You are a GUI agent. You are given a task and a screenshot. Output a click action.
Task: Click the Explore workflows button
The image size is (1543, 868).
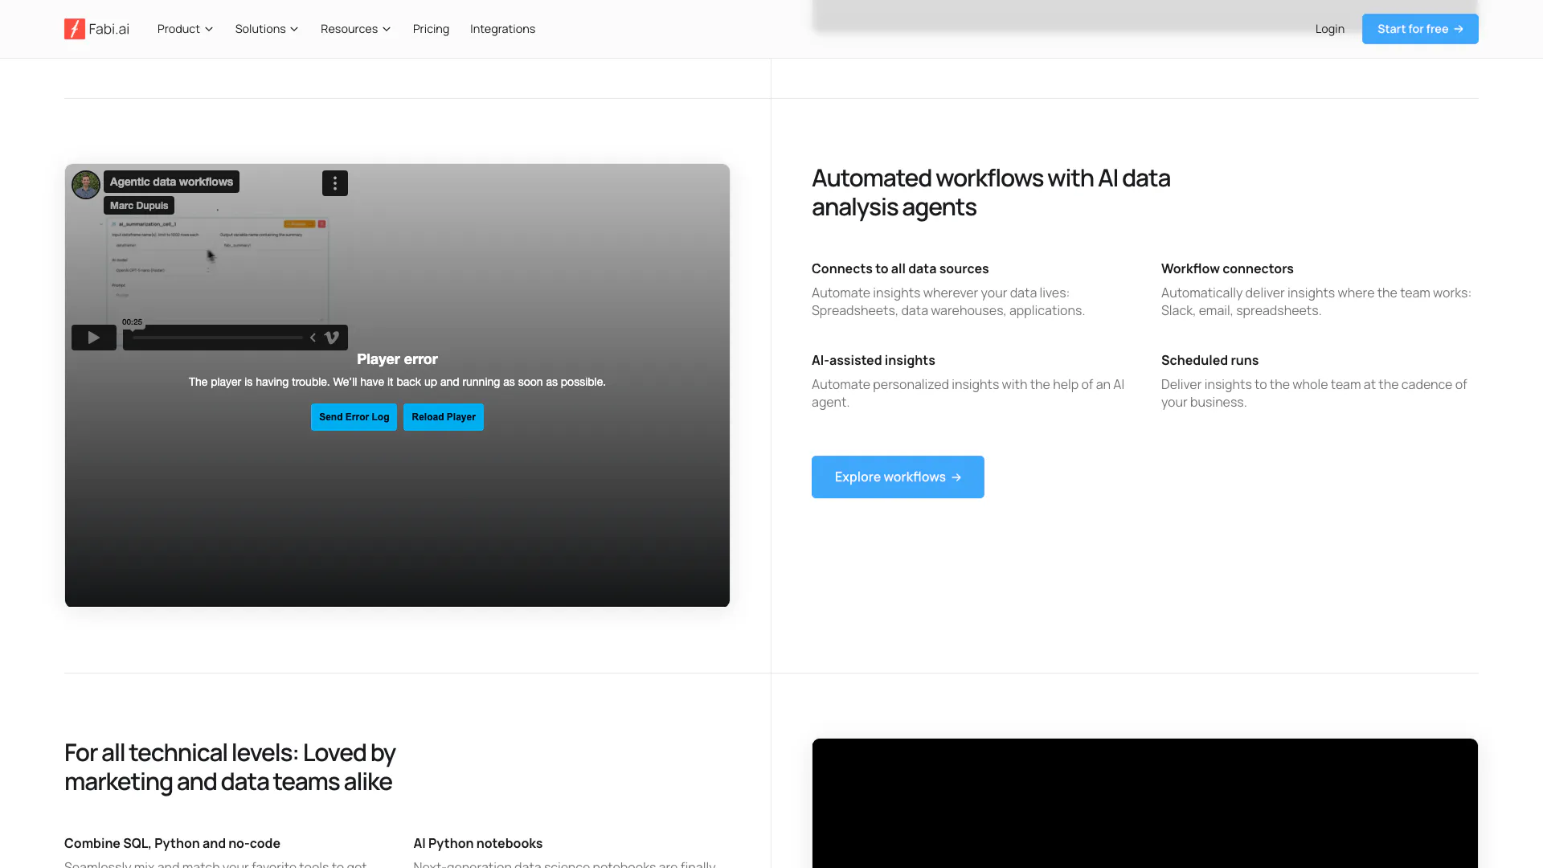coord(897,477)
